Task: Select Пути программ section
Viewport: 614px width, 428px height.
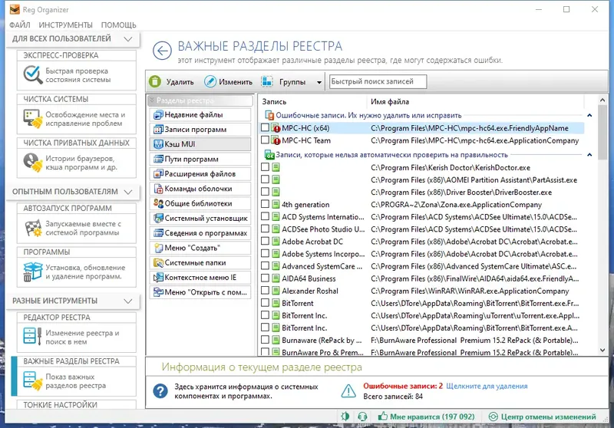Action: click(x=200, y=159)
